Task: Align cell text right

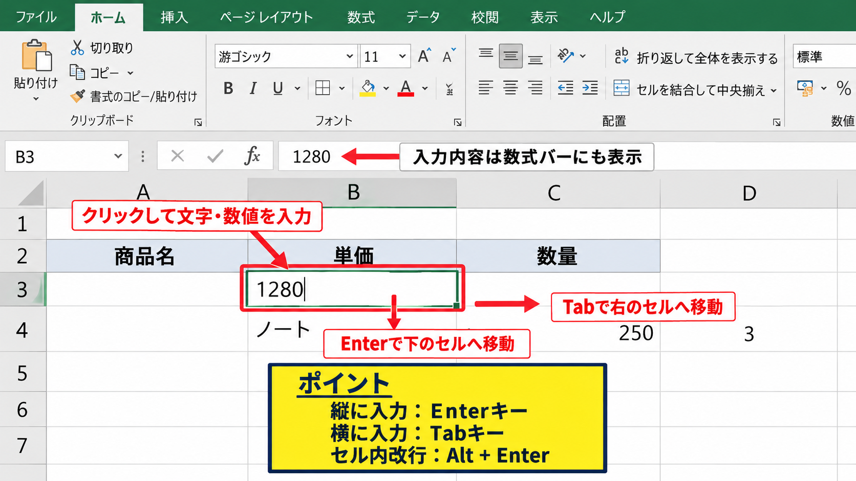Action: coord(536,88)
